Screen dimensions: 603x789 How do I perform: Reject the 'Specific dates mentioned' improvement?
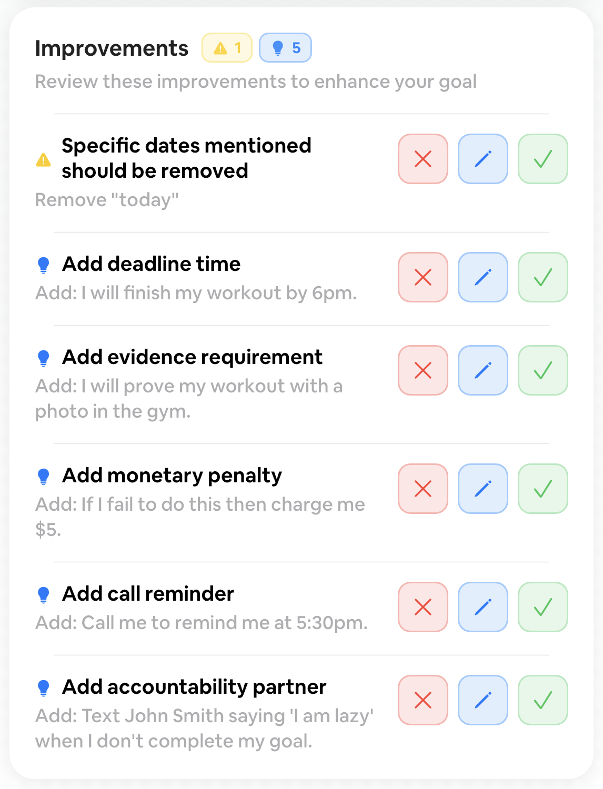[x=423, y=159]
